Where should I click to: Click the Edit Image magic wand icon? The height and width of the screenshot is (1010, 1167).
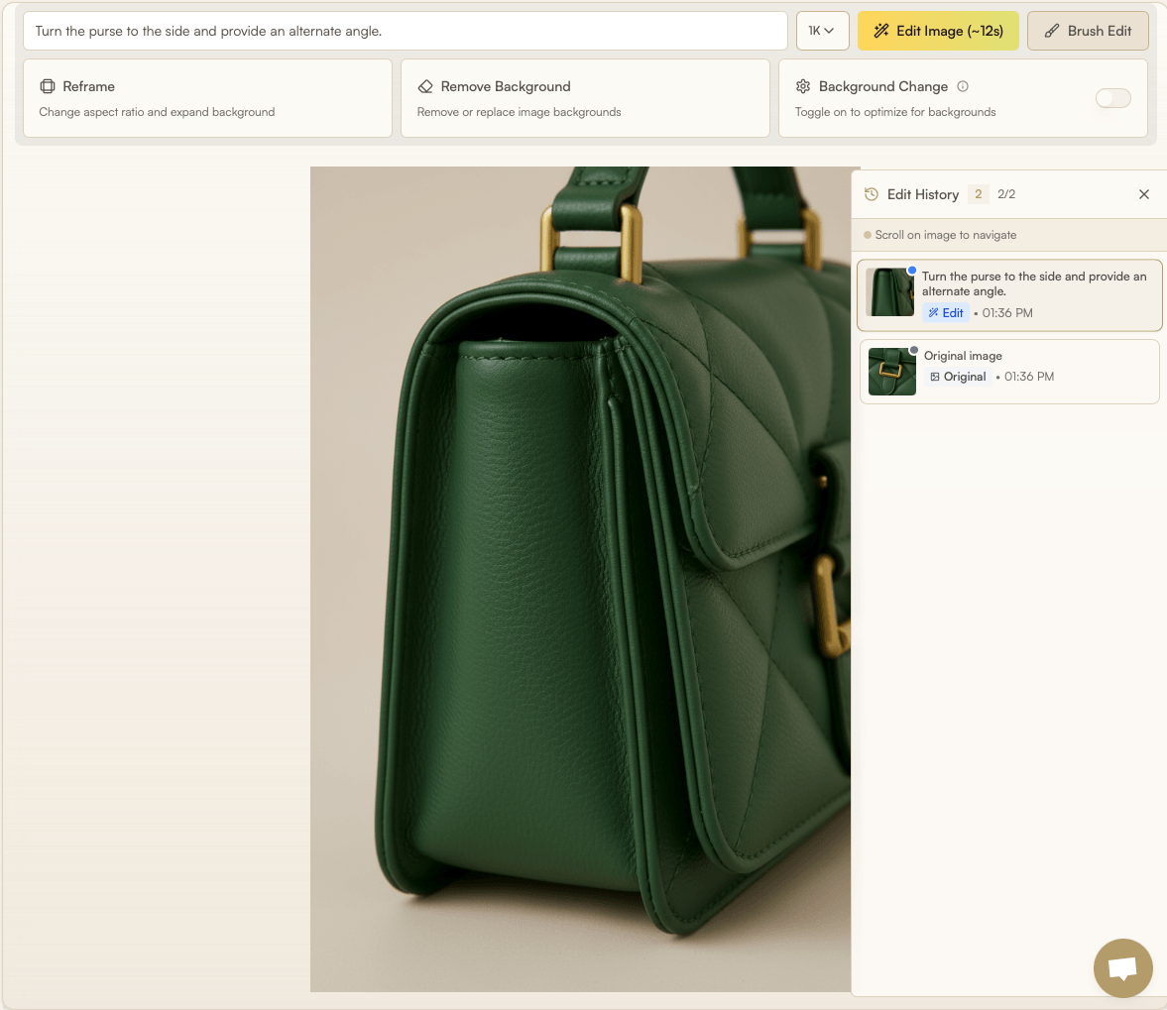(880, 31)
